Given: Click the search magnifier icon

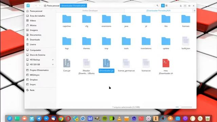Looking at the screenshot, I should click(157, 6).
